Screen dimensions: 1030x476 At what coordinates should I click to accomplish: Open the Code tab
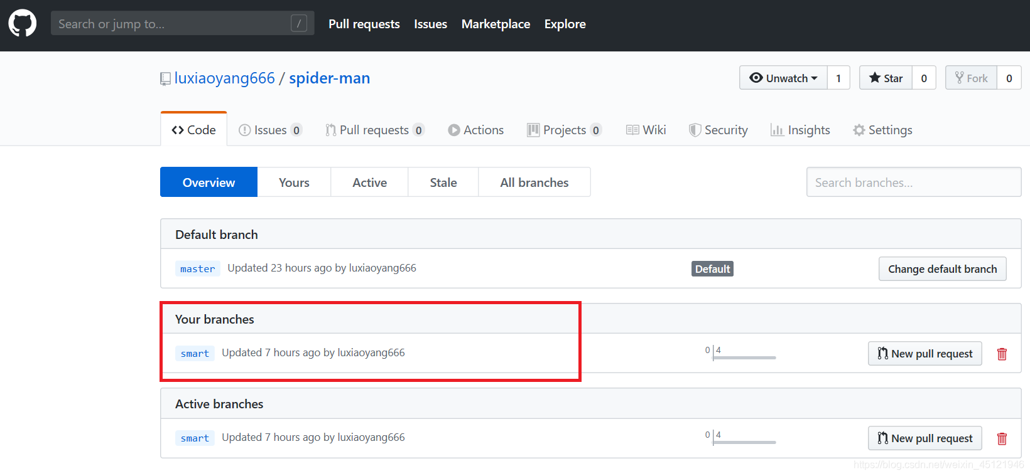193,130
